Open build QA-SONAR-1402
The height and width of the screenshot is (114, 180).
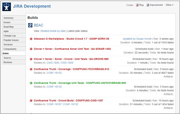101,49
